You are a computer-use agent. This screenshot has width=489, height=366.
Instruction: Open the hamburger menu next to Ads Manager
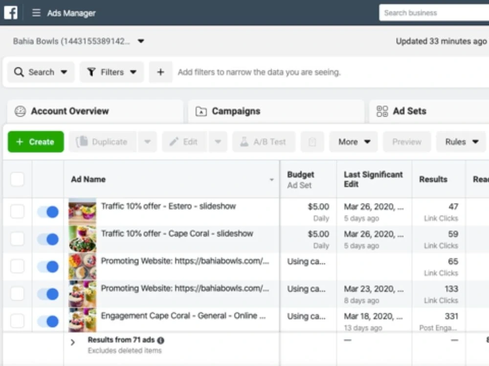[36, 13]
